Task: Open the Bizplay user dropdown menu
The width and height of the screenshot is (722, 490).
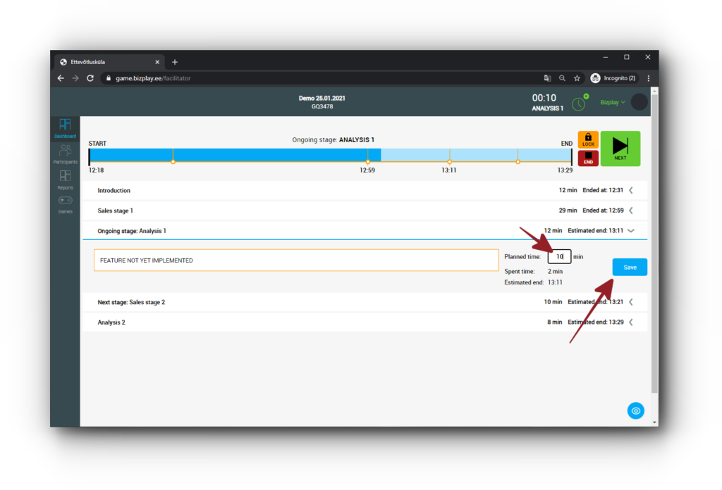Action: tap(613, 102)
